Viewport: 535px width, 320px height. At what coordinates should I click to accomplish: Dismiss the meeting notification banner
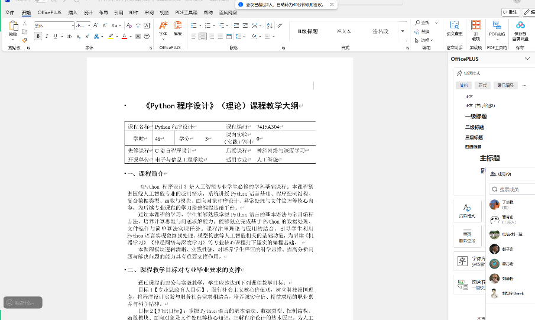click(x=332, y=5)
